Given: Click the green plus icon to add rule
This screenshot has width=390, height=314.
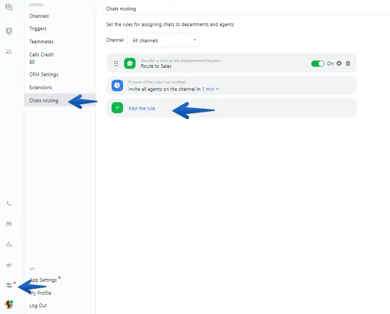Looking at the screenshot, I should point(117,108).
